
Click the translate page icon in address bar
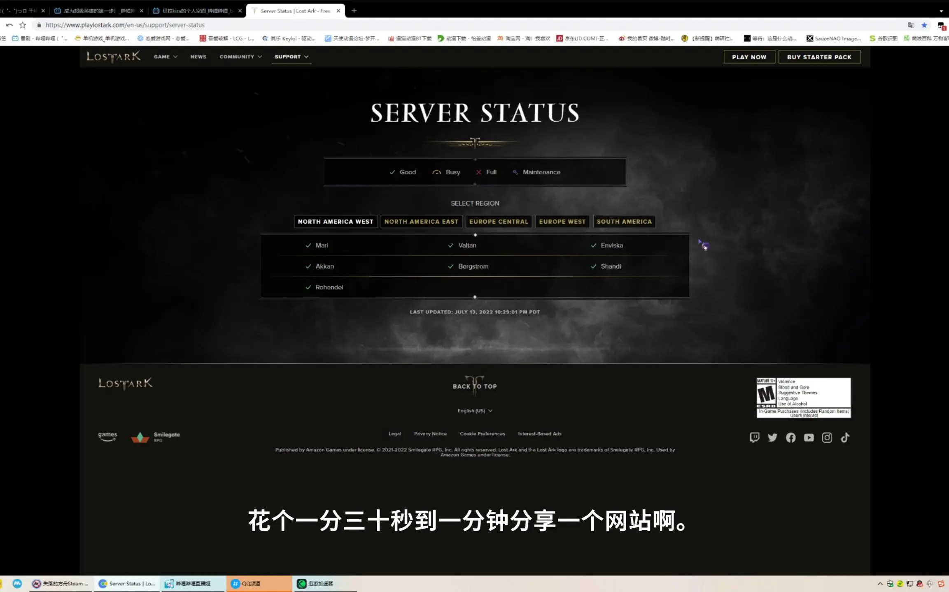[x=911, y=25]
